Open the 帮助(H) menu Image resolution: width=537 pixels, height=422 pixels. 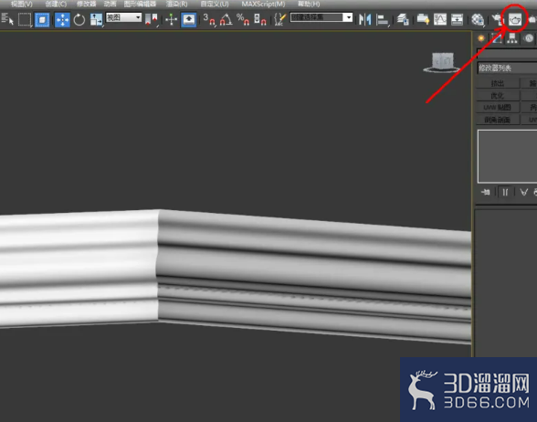tap(309, 4)
